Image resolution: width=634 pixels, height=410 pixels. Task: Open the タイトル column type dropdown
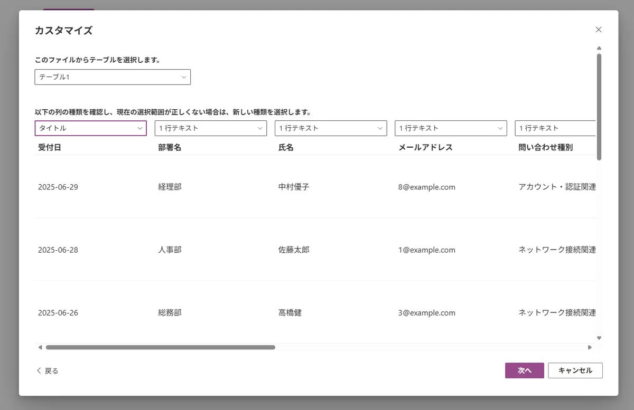tap(91, 128)
